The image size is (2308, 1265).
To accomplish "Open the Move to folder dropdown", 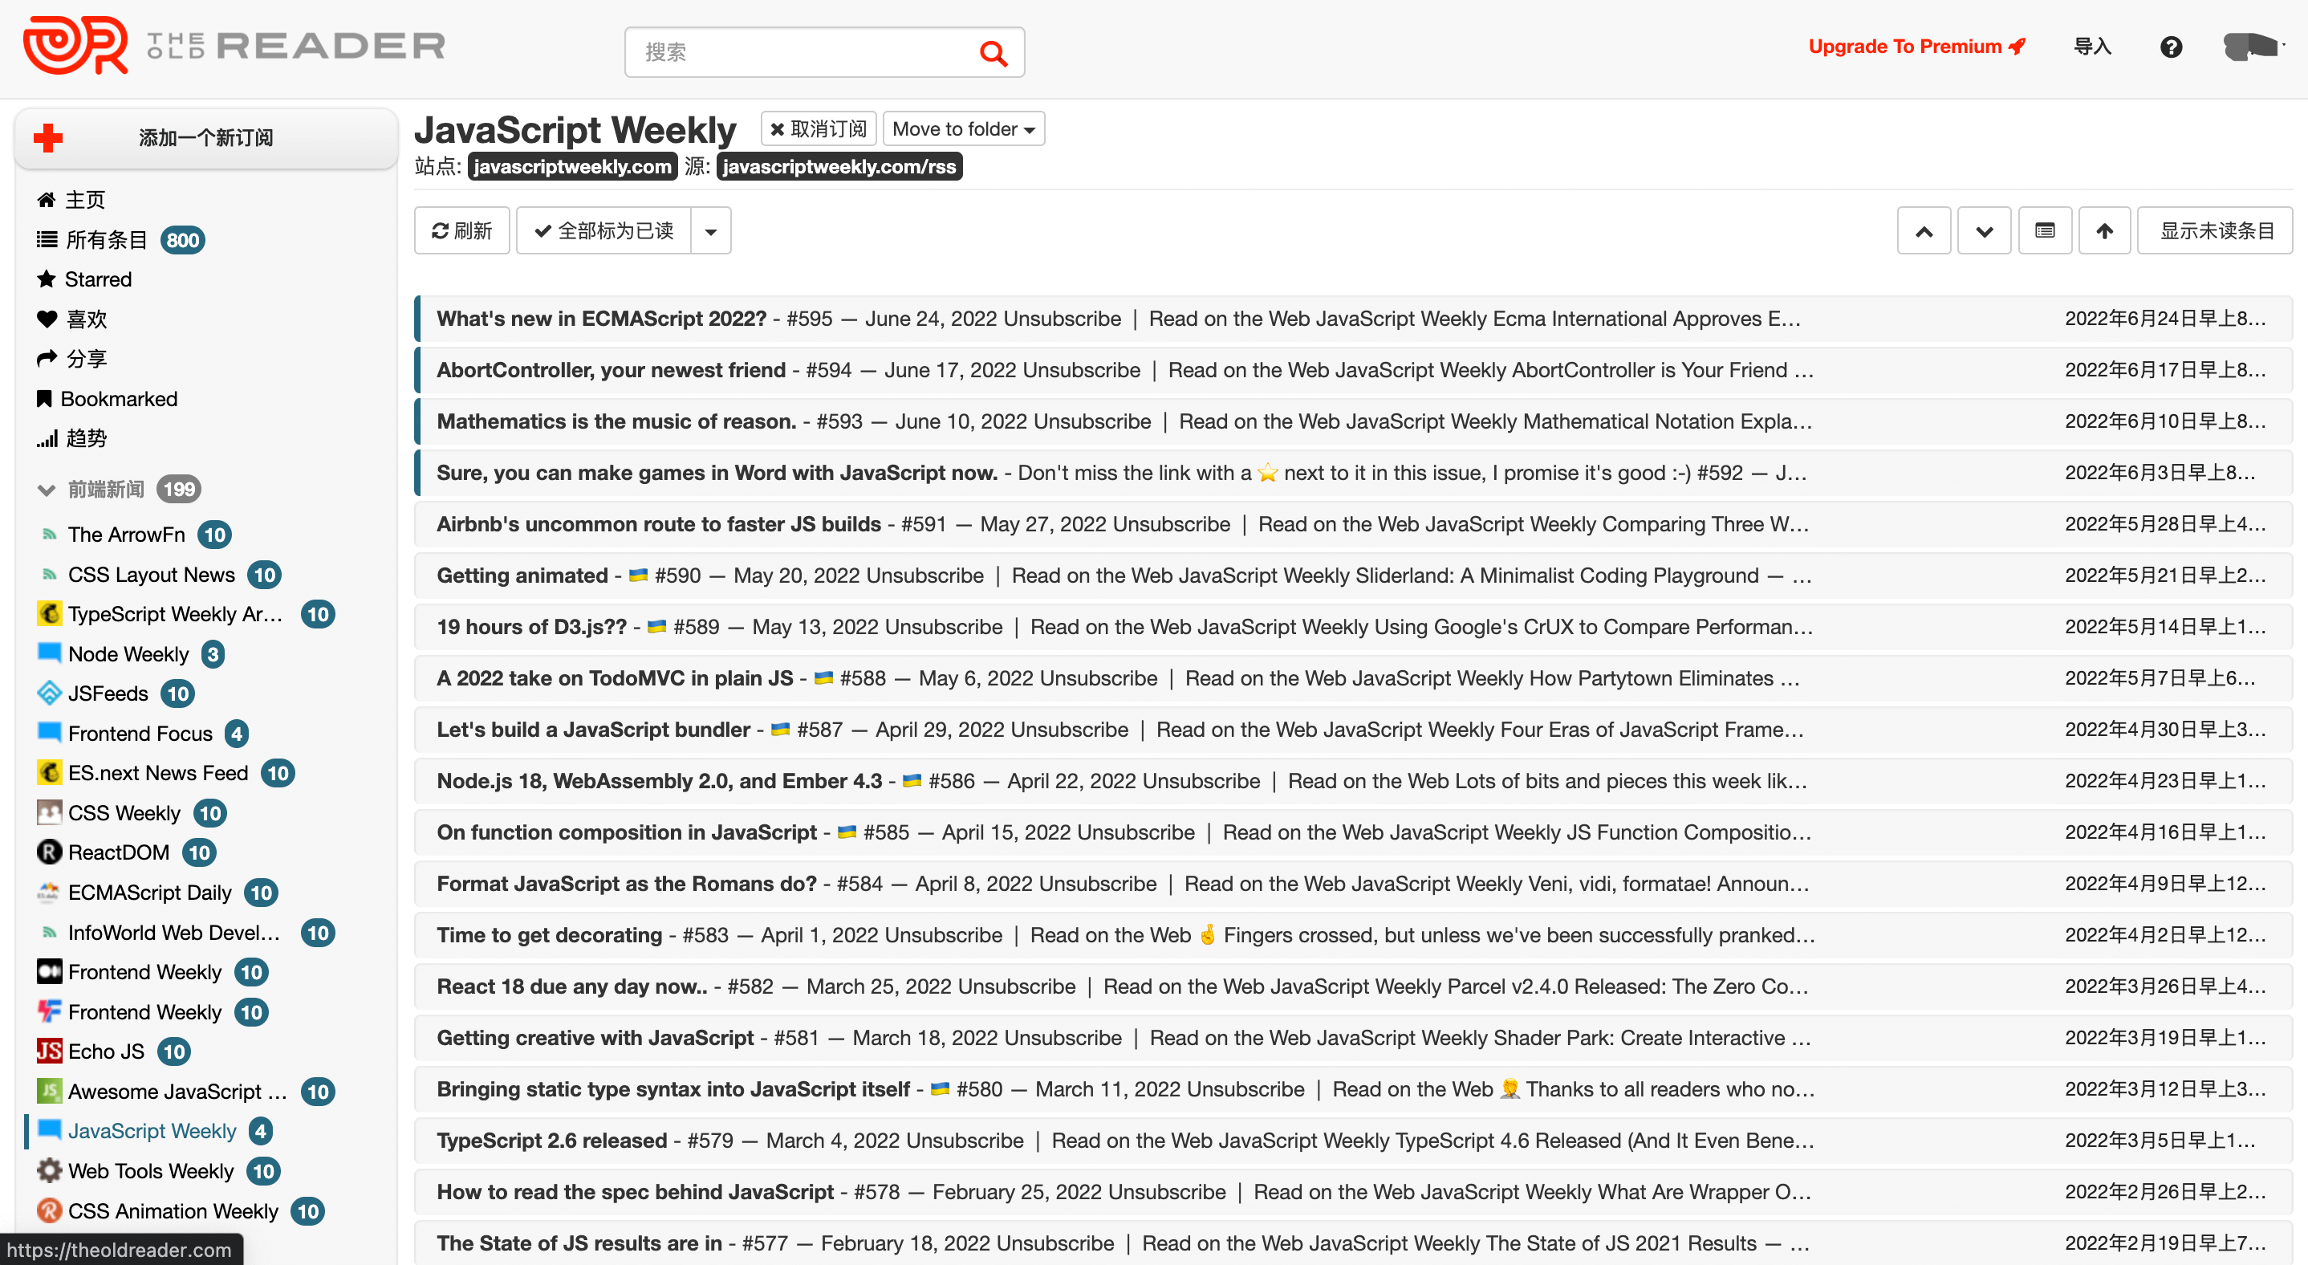I will coord(963,129).
